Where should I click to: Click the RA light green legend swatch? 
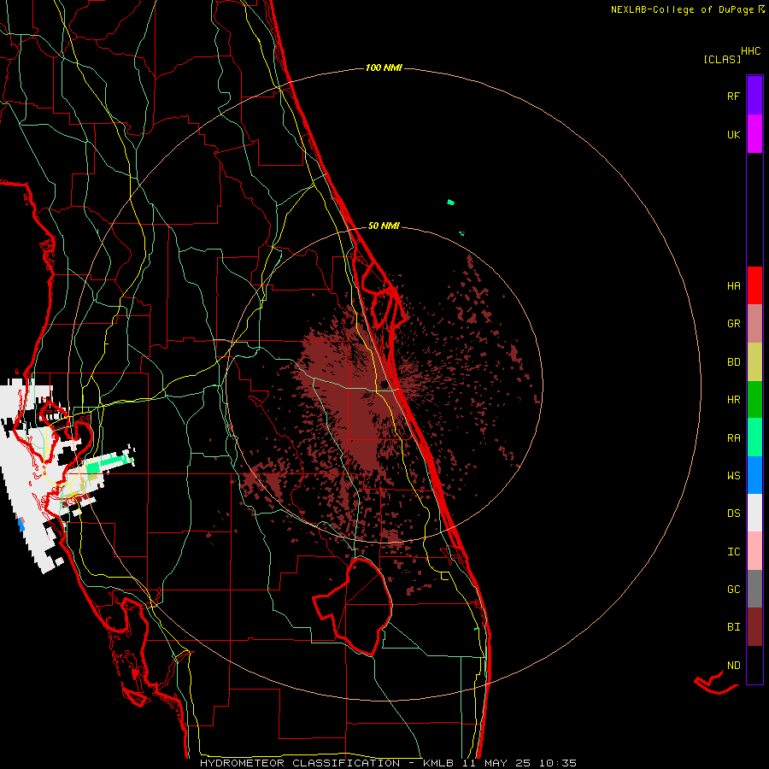(754, 437)
